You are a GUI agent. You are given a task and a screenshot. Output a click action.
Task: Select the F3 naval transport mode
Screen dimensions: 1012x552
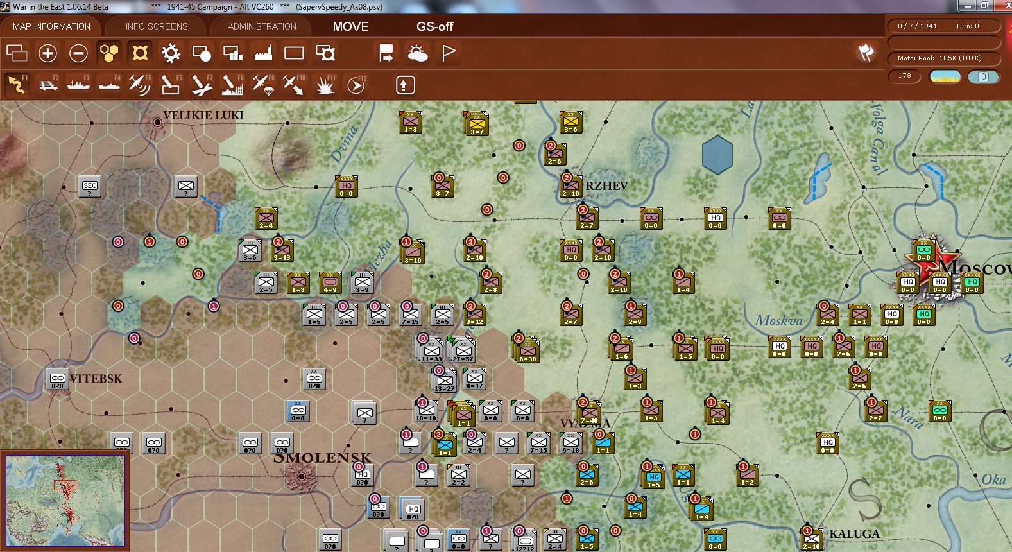pyautogui.click(x=78, y=85)
